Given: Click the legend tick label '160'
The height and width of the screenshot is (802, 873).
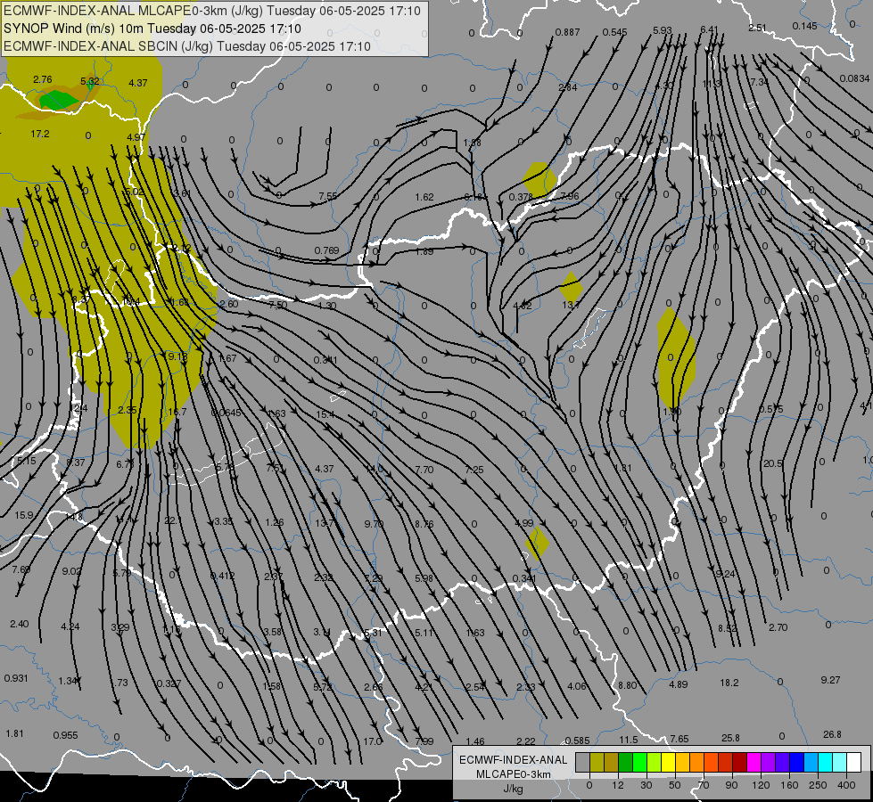Looking at the screenshot, I should [789, 785].
